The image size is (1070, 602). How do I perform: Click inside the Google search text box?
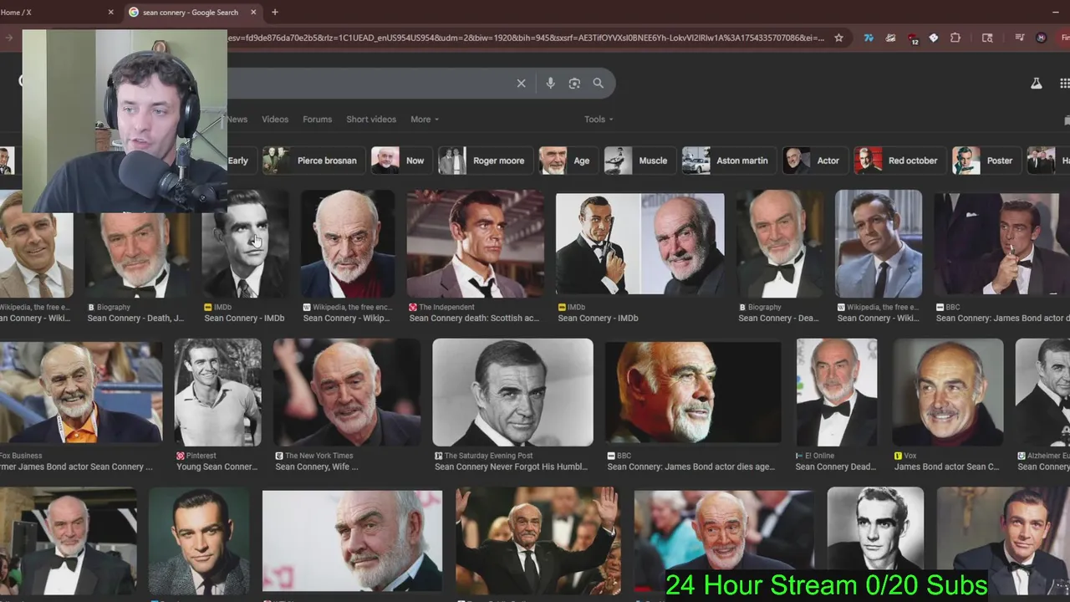coord(368,84)
